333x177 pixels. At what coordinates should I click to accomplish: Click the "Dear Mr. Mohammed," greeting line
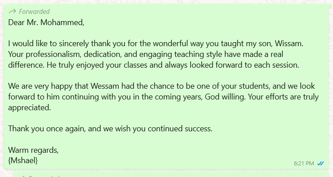[46, 22]
